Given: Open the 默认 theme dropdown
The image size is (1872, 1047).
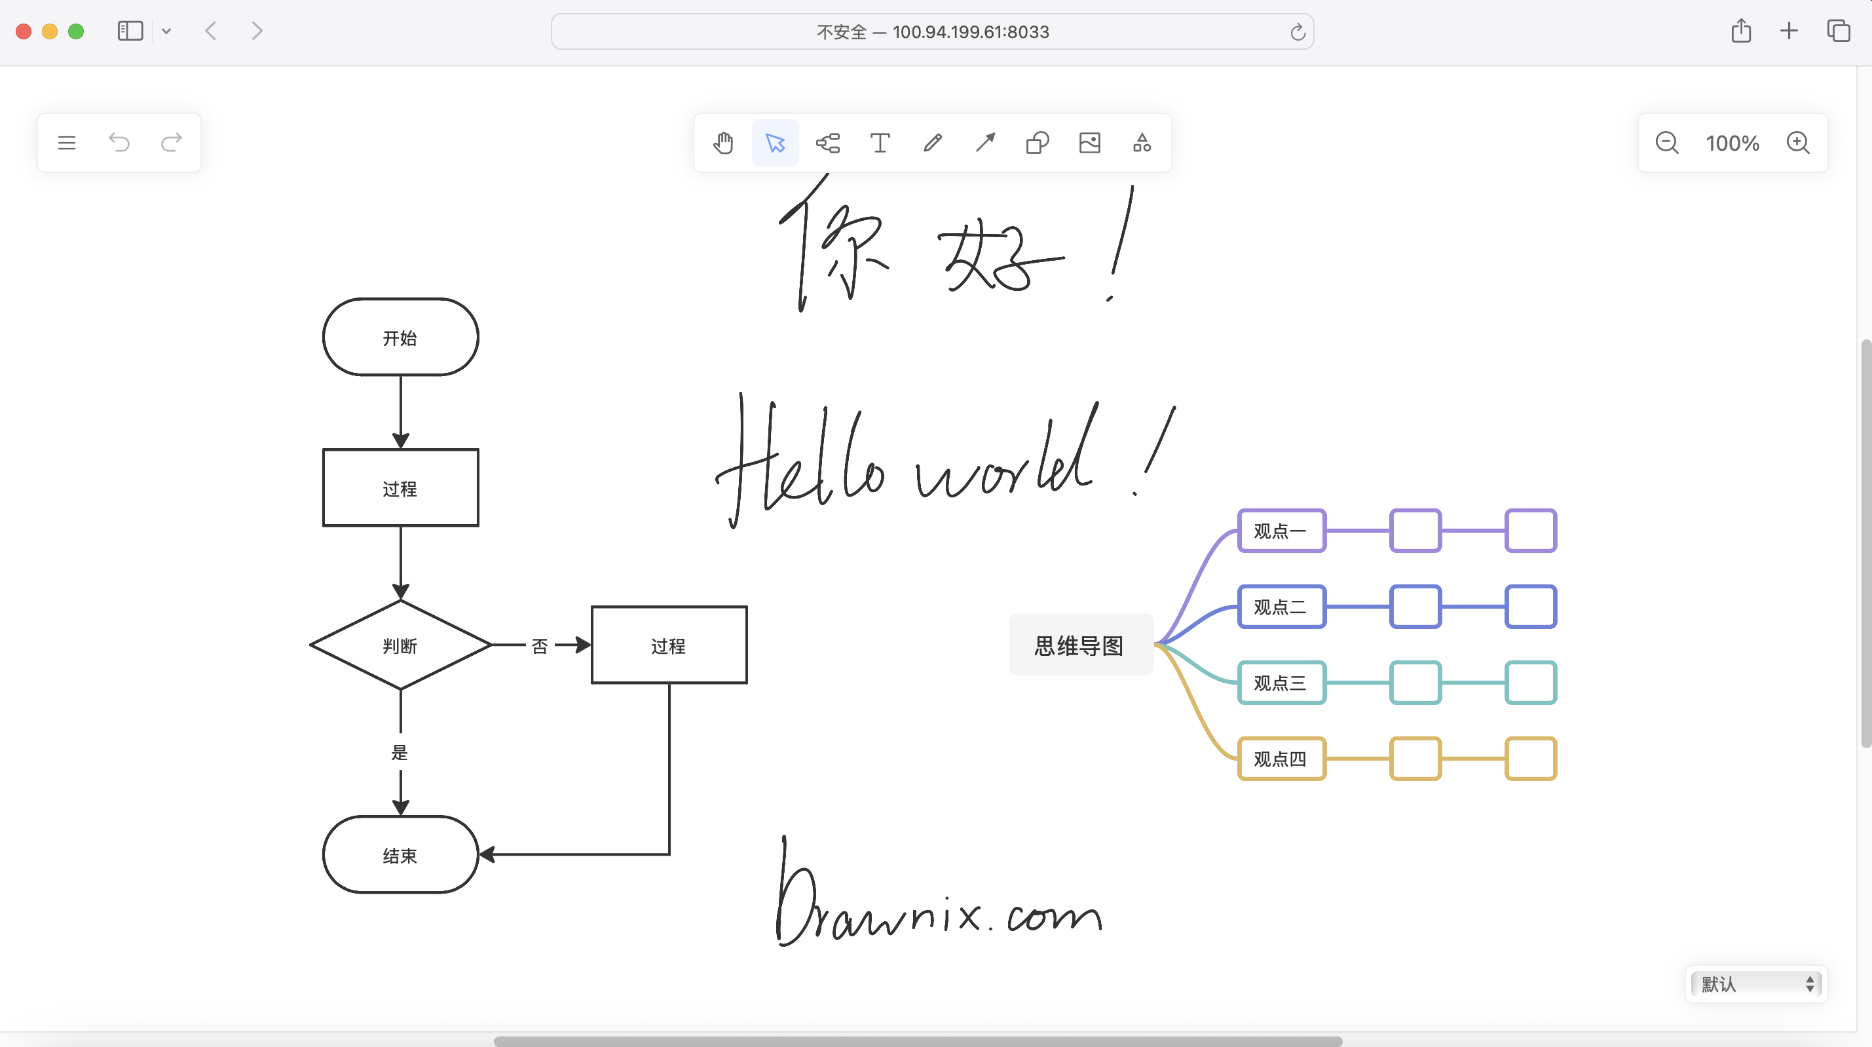Looking at the screenshot, I should tap(1755, 983).
